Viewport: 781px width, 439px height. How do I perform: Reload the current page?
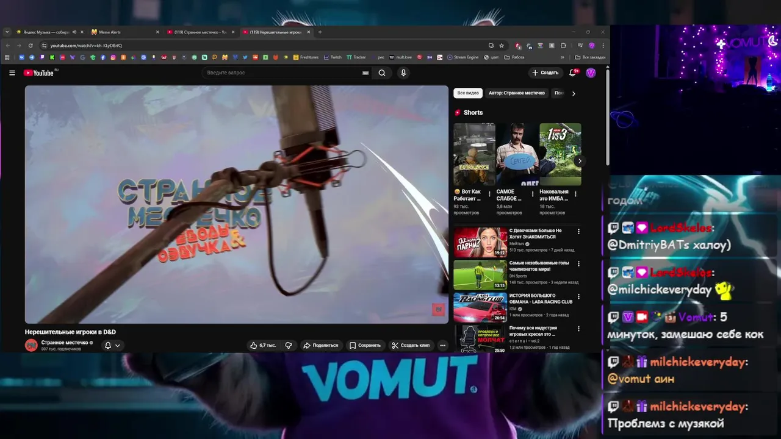click(x=31, y=45)
